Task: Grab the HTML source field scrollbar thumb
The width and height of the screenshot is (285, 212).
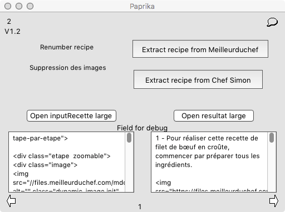Action: tap(129, 138)
